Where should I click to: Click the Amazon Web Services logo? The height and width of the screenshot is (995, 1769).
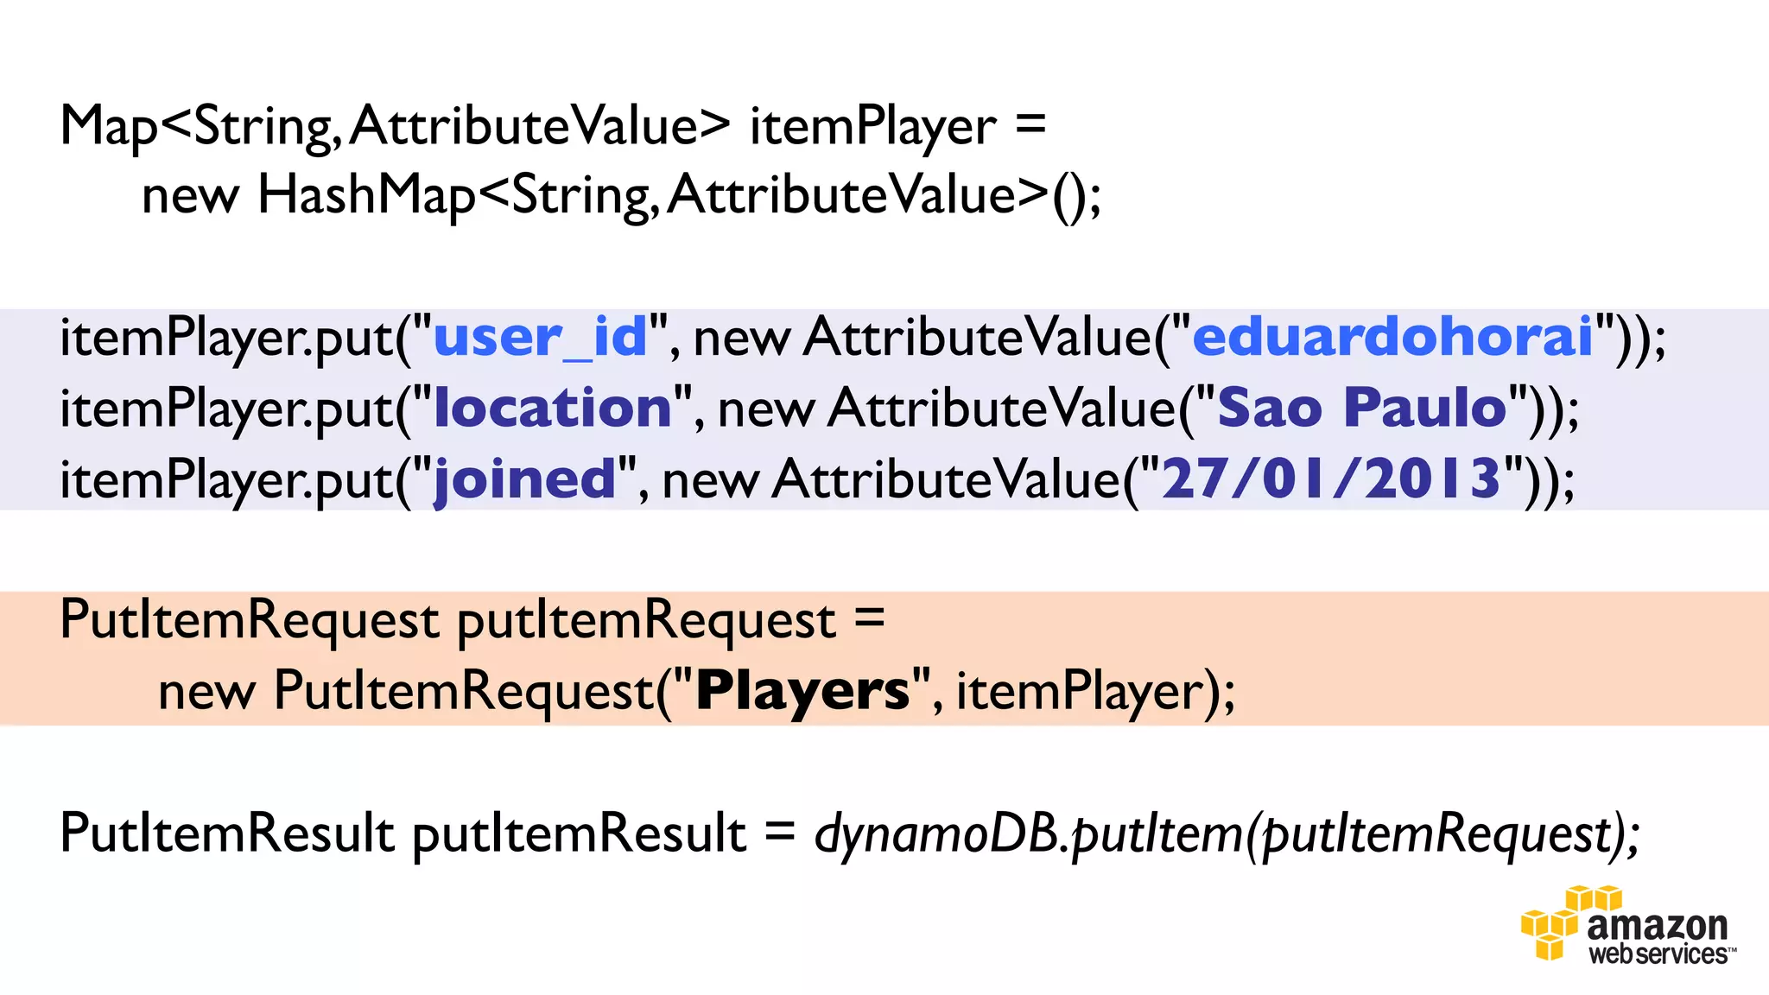(x=1628, y=925)
